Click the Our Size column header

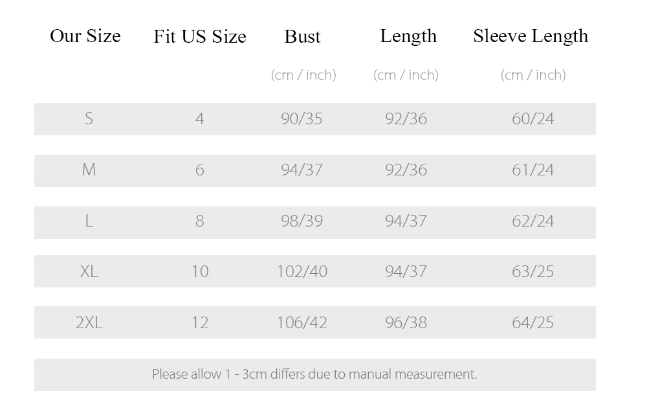[85, 36]
